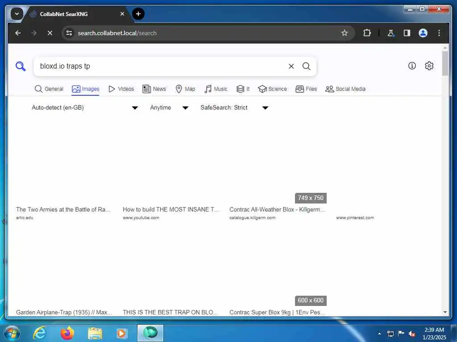Select the Images category tab

coord(85,89)
